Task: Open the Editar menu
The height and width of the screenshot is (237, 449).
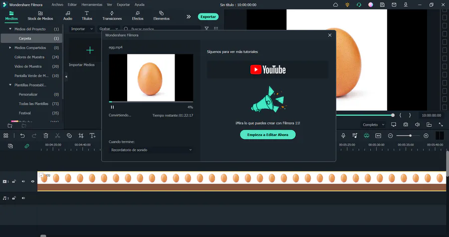Action: [x=72, y=4]
